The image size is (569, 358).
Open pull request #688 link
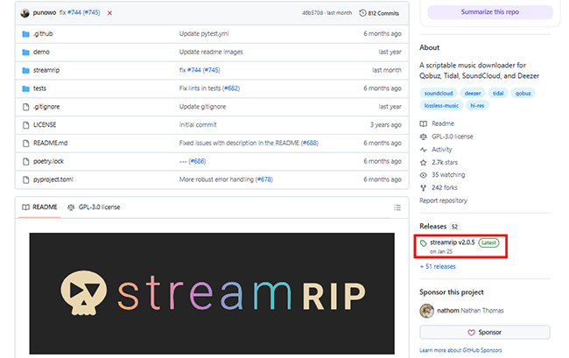point(310,143)
